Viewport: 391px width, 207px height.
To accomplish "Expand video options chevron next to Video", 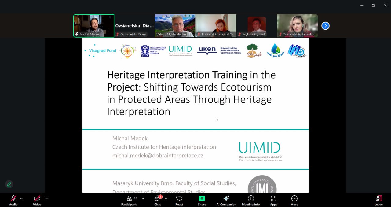I will click(46, 198).
